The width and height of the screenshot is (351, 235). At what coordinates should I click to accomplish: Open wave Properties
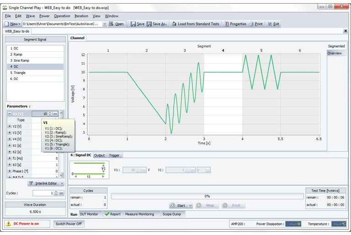[235, 24]
